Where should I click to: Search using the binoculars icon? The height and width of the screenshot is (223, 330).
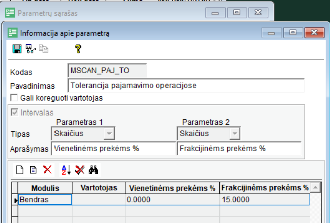tap(93, 170)
